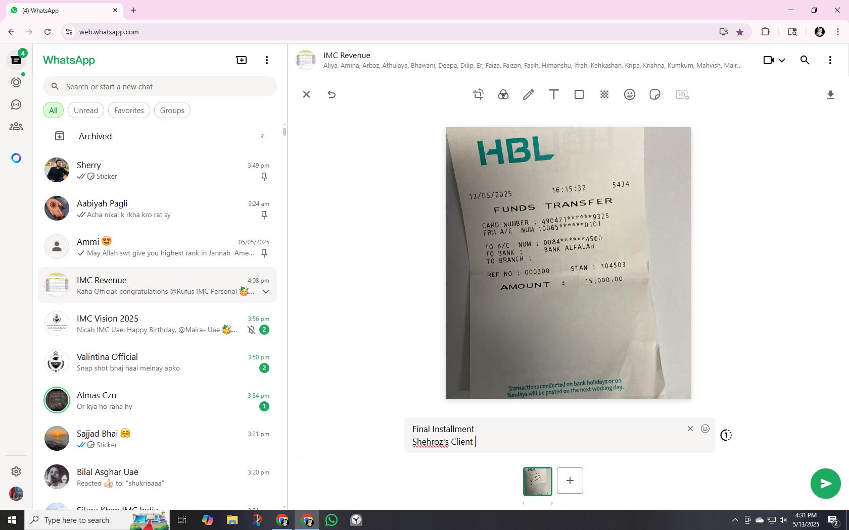Open the Windows notification center

point(834,520)
